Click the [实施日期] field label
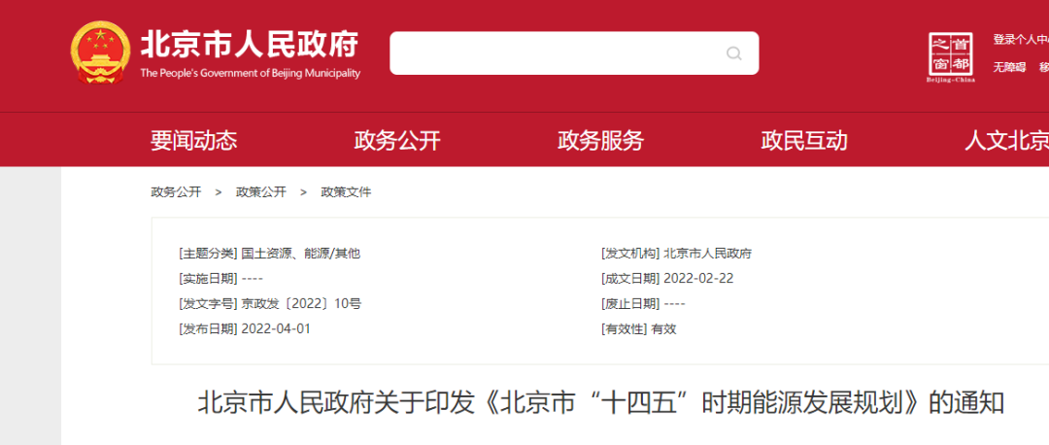This screenshot has width=1049, height=445. (208, 279)
